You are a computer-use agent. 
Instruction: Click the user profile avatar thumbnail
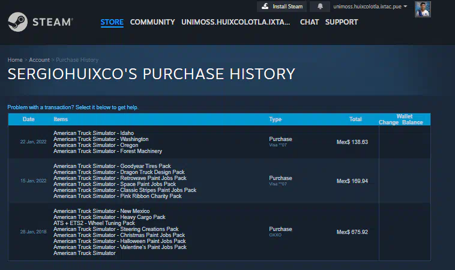(x=423, y=9)
